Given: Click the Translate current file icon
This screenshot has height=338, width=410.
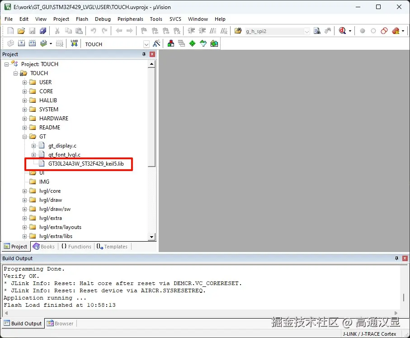Looking at the screenshot, I should click(x=10, y=43).
